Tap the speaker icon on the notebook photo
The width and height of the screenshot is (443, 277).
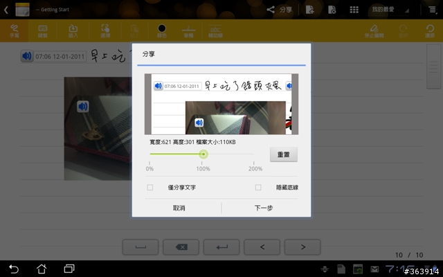(x=83, y=107)
